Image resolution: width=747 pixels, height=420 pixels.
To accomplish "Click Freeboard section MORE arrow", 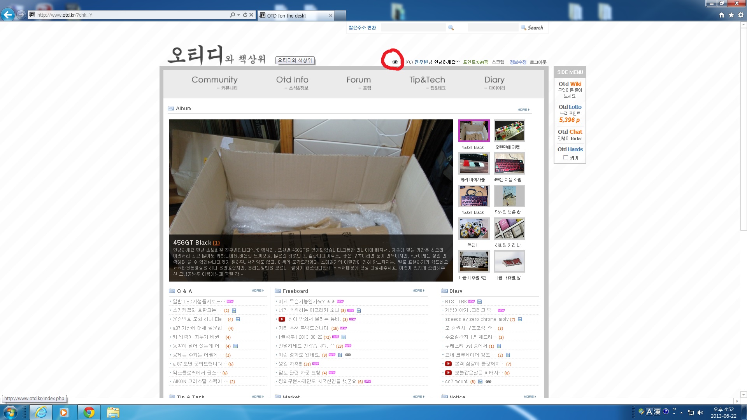I will pos(419,291).
